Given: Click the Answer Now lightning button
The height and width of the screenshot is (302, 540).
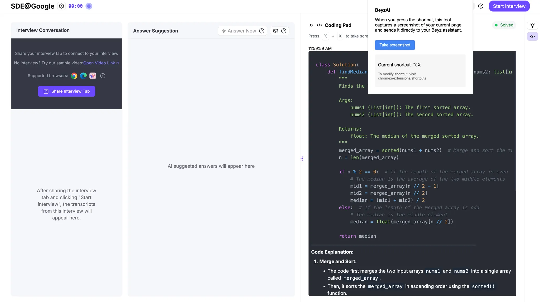Looking at the screenshot, I should [239, 31].
